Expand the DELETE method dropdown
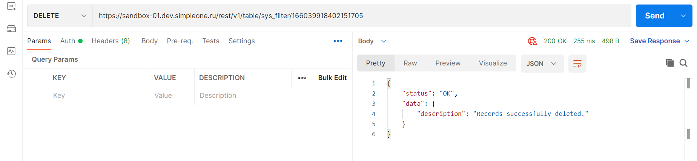This screenshot has width=697, height=161. [60, 16]
